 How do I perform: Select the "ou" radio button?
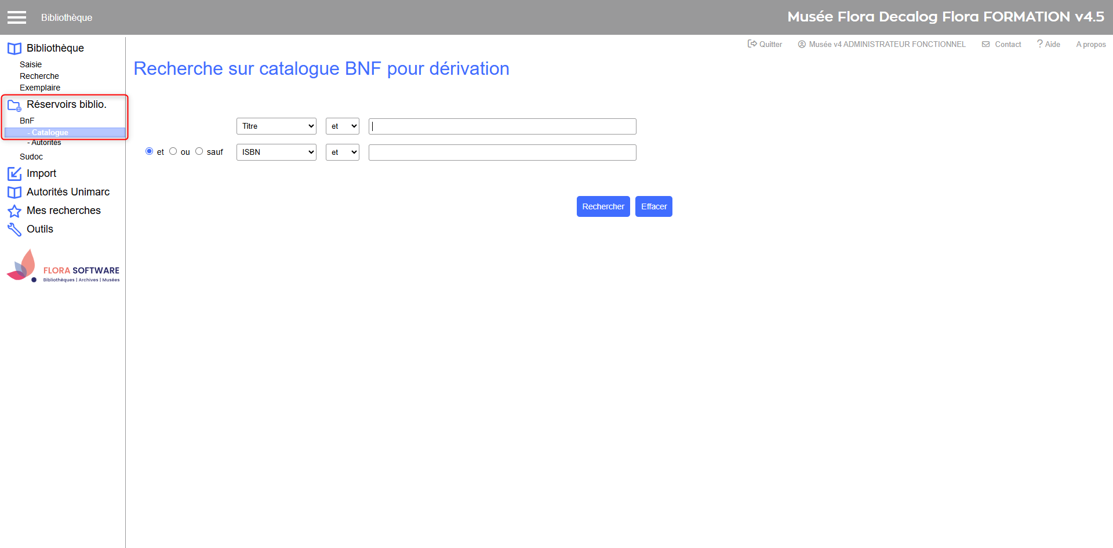point(173,151)
